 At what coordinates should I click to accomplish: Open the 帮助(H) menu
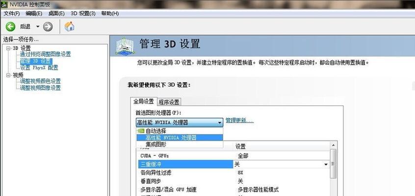tap(110, 14)
